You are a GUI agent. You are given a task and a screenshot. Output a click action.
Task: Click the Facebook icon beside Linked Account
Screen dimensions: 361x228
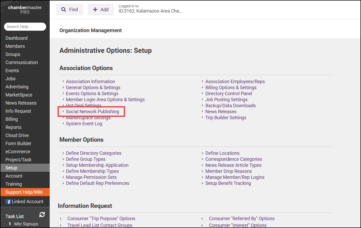click(8, 202)
